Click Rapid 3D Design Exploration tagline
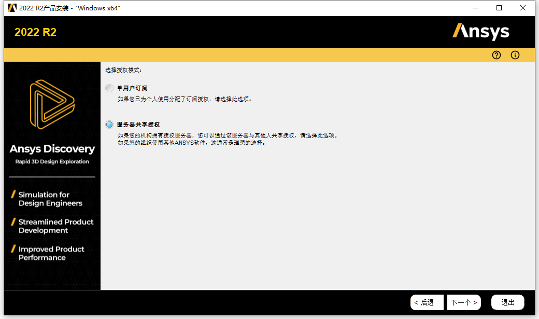This screenshot has height=319, width=539. click(52, 161)
